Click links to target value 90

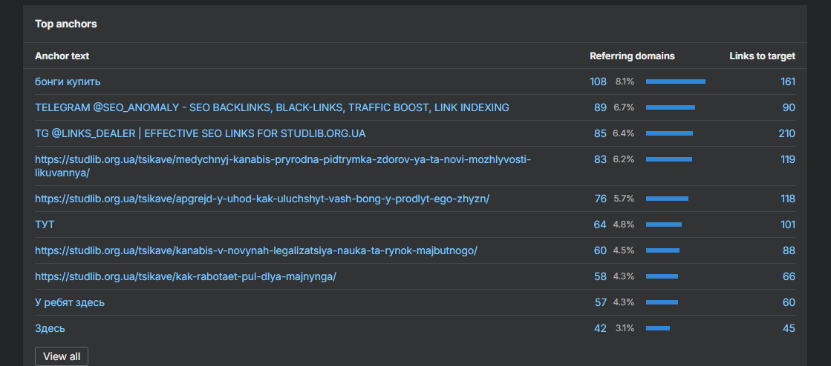click(x=789, y=107)
